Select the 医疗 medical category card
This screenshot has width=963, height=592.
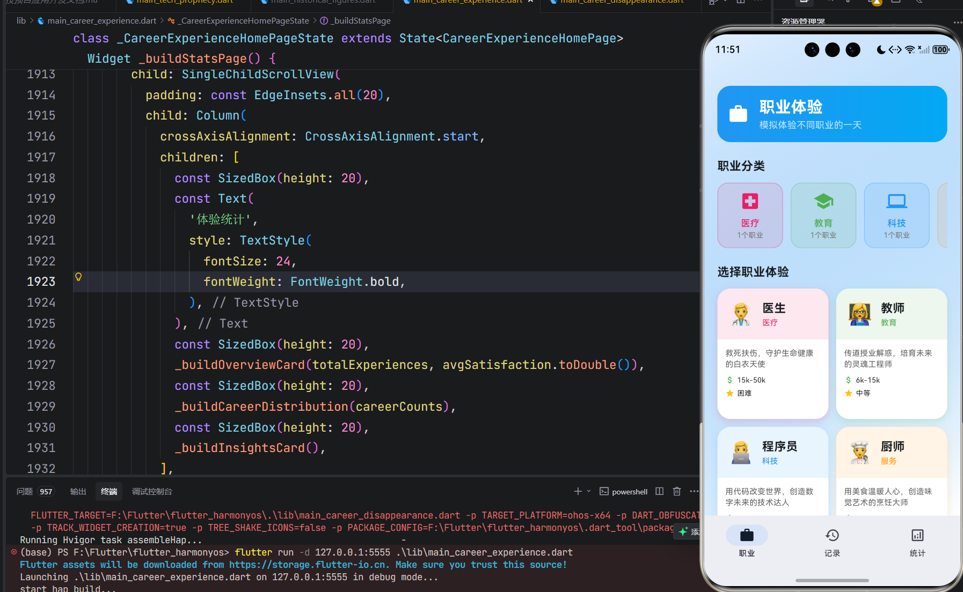pos(750,216)
